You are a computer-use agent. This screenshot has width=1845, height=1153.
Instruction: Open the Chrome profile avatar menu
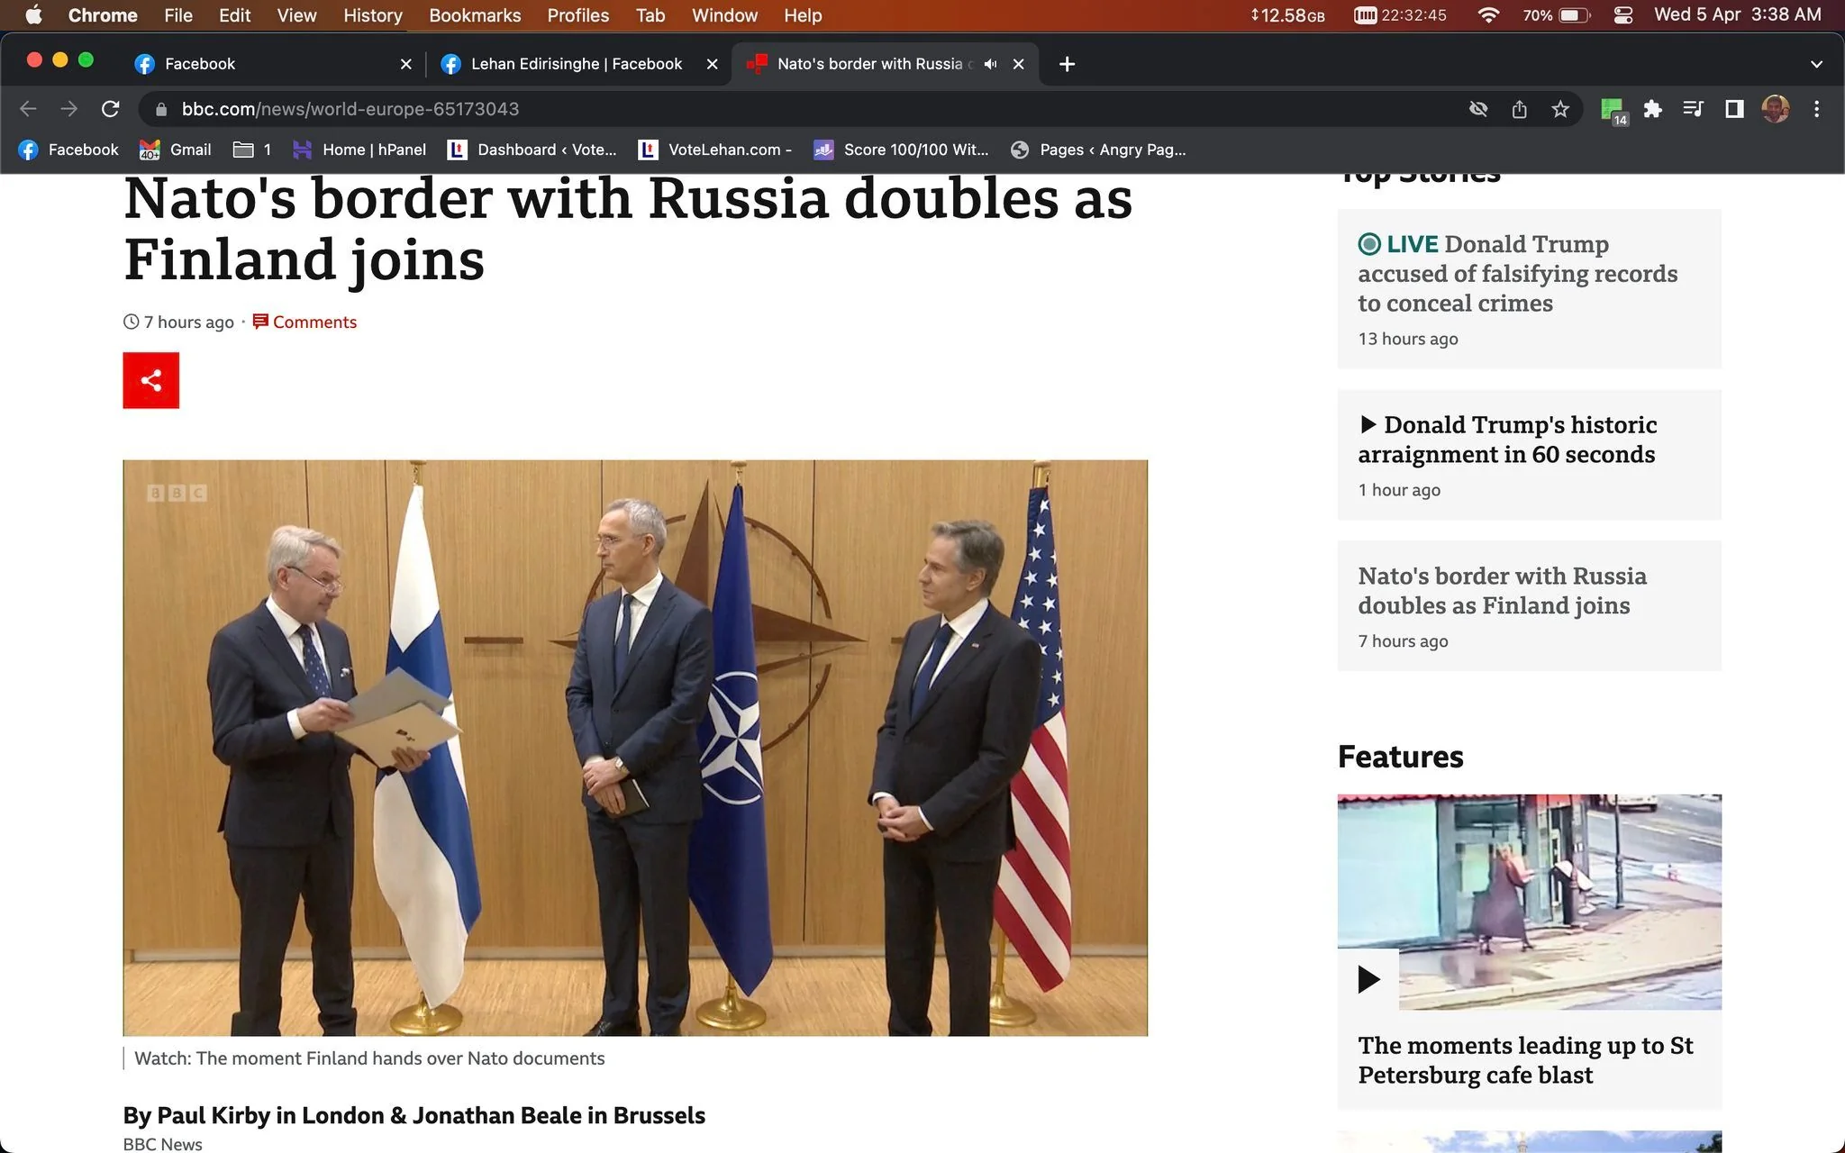1776,109
